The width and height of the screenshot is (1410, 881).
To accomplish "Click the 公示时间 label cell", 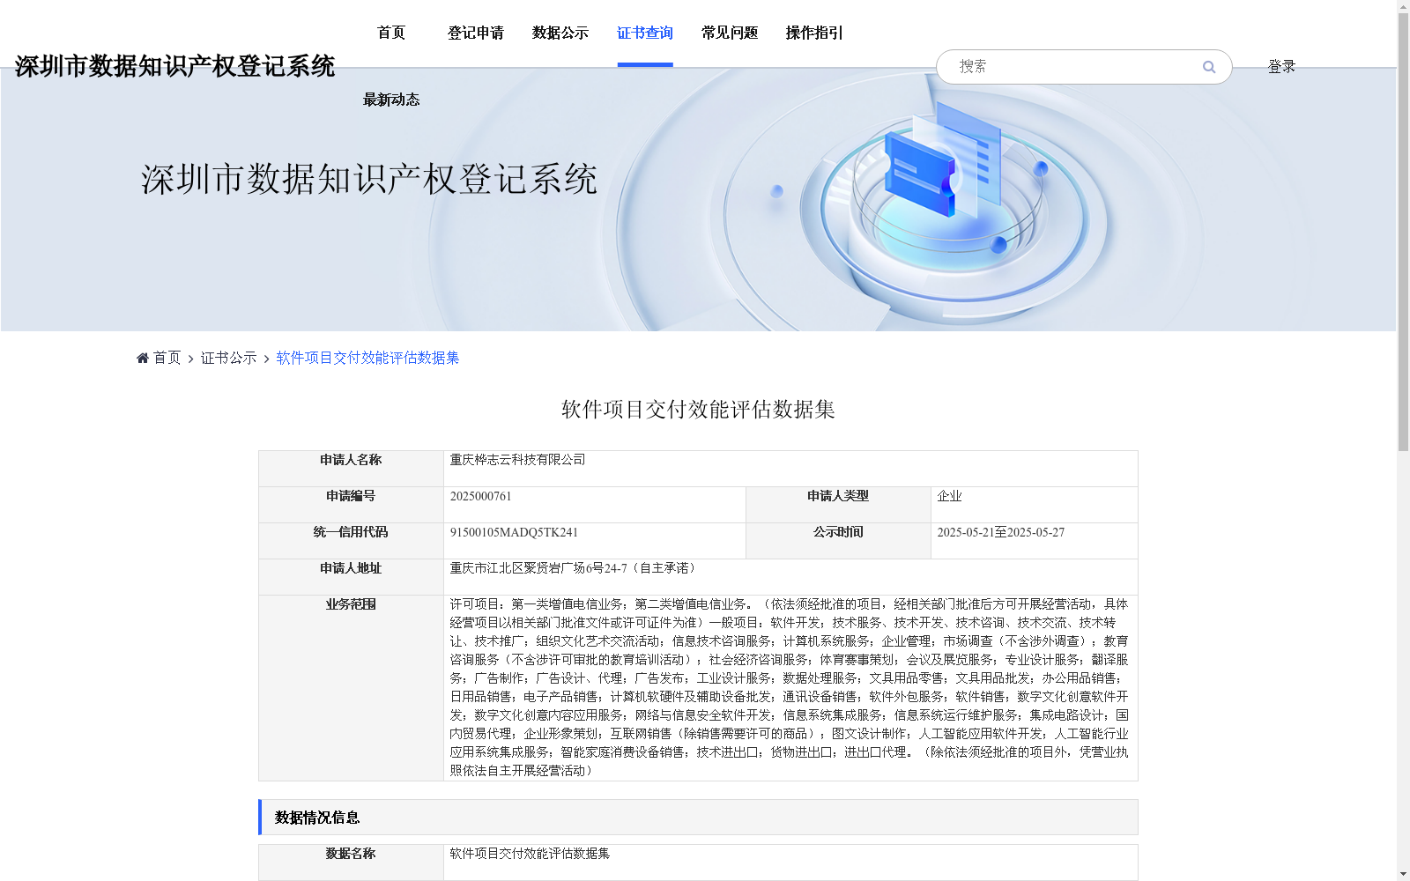I will [838, 541].
